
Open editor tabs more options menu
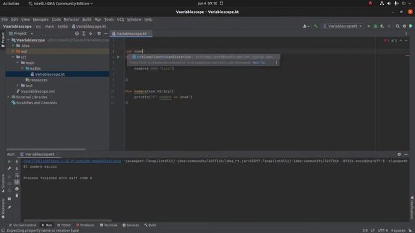pos(407,34)
